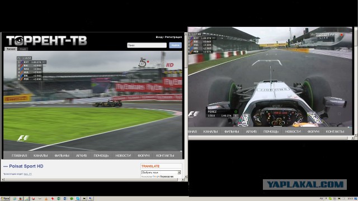The width and height of the screenshot is (358, 201).
Task: Switch to the Flash player tab
Action: [23, 49]
